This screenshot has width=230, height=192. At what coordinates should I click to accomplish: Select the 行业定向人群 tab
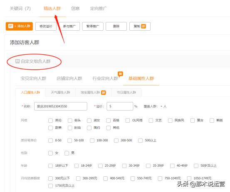pos(105,78)
